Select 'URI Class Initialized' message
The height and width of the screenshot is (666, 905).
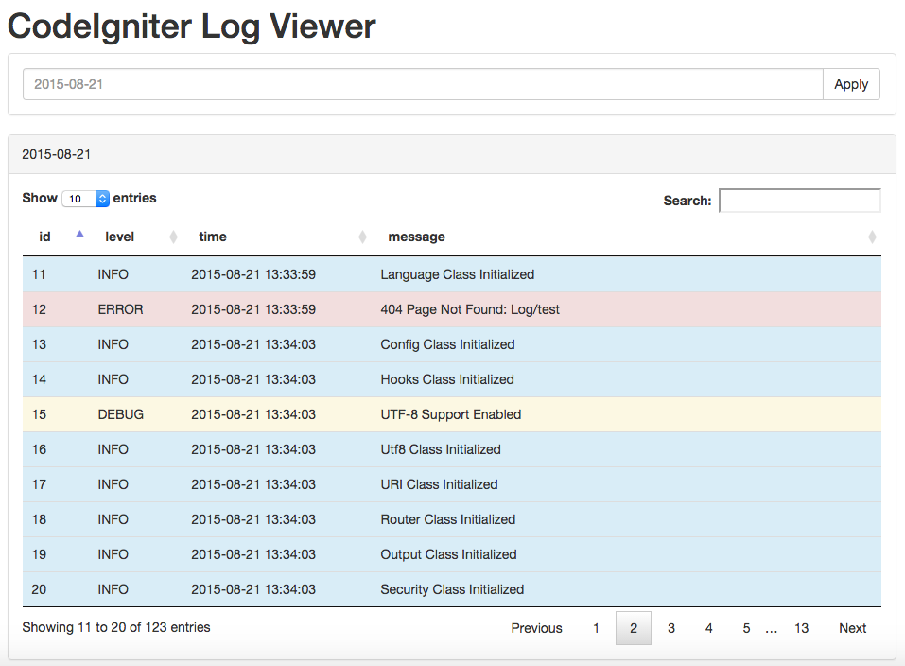point(439,484)
